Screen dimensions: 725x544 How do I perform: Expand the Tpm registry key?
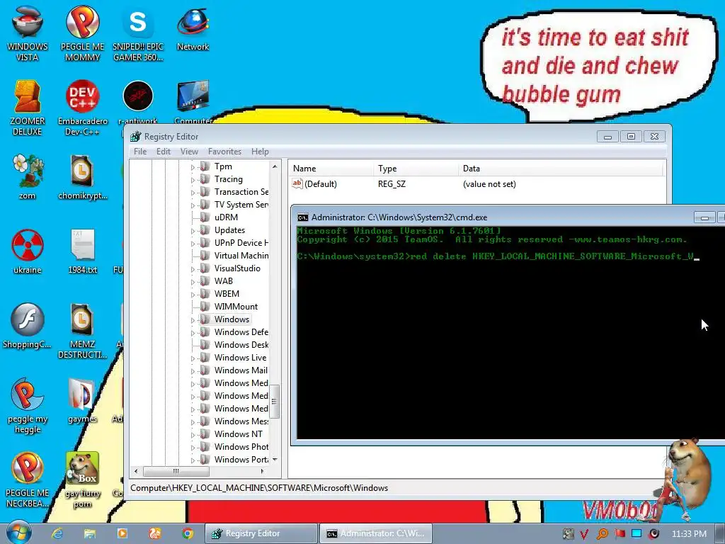[x=193, y=166]
